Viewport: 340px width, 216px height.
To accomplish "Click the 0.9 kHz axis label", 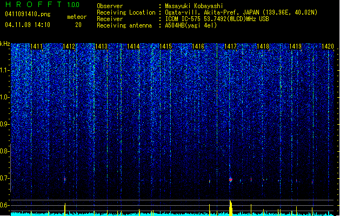I will 5,124.
